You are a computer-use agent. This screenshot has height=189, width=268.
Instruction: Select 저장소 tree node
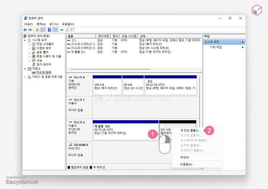click(x=36, y=69)
